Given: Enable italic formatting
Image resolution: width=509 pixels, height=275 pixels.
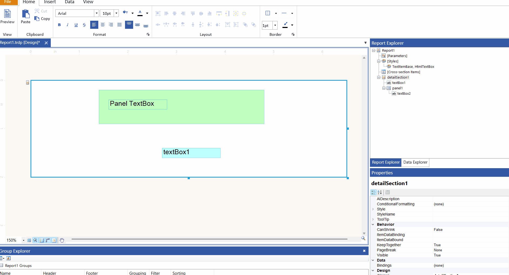Looking at the screenshot, I should [x=68, y=24].
